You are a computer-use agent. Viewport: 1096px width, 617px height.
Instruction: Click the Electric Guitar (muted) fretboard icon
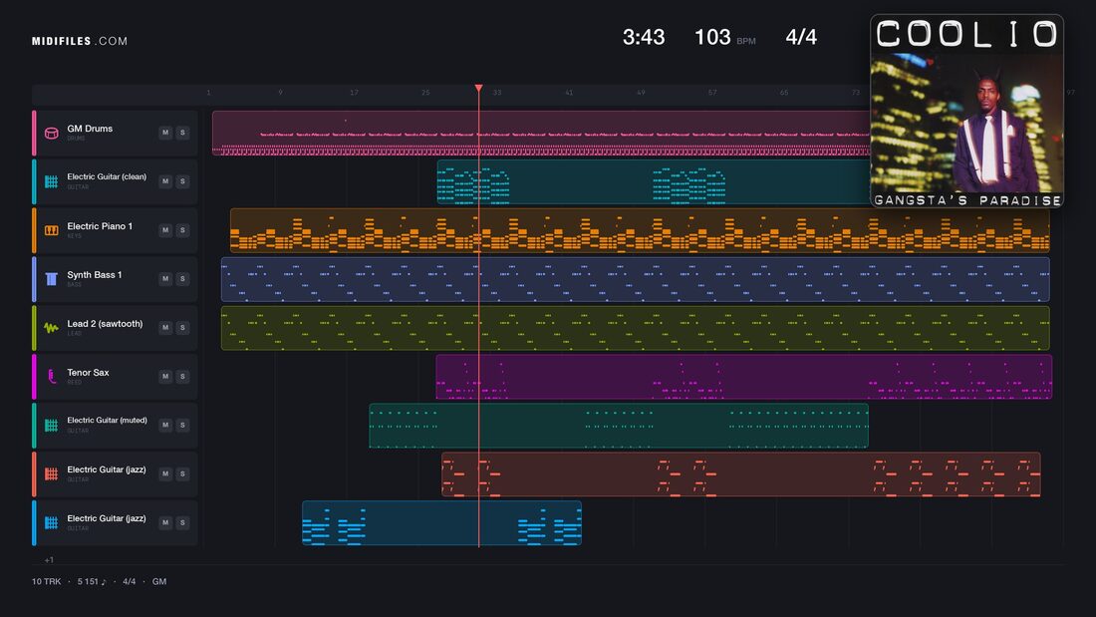[51, 426]
